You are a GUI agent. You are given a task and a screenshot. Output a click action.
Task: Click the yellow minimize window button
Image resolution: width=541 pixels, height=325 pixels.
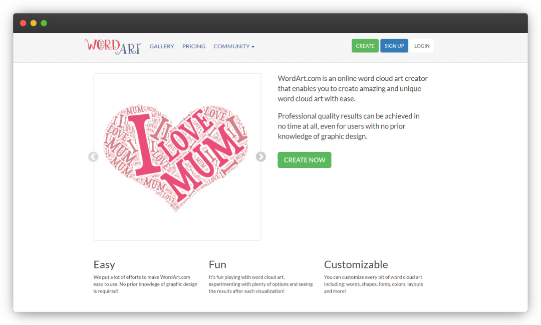point(34,23)
